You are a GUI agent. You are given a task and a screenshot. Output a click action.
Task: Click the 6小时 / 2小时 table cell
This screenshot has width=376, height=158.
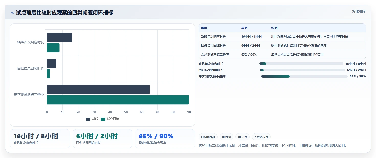(250, 46)
